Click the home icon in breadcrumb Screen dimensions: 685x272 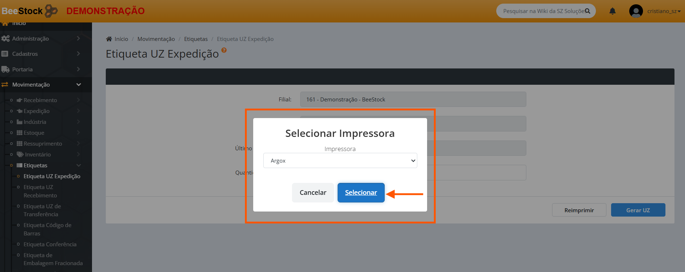click(x=109, y=39)
